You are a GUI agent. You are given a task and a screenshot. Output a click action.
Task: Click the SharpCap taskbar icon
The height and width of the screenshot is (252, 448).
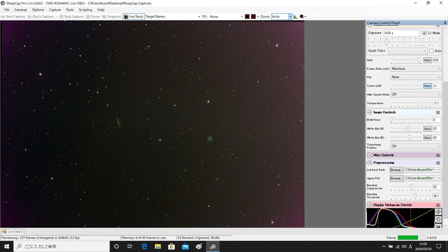click(x=213, y=247)
